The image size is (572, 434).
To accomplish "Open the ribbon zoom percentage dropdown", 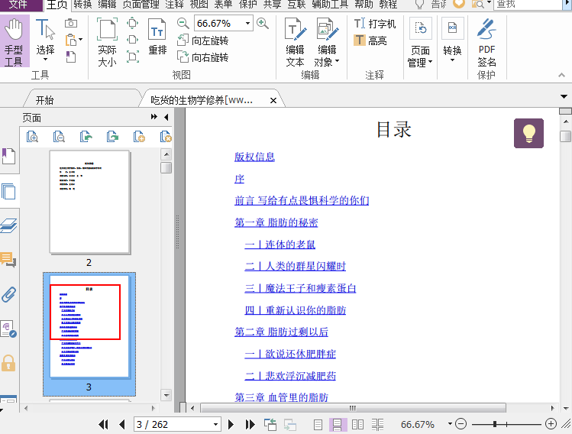I will (x=247, y=24).
